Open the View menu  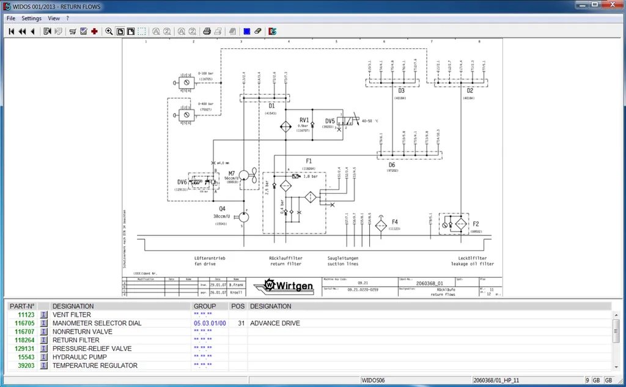[54, 18]
